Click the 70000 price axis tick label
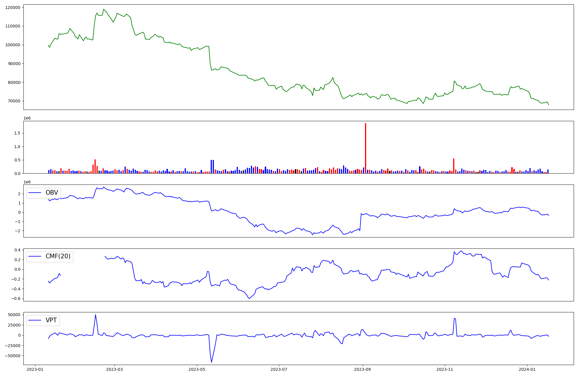The height and width of the screenshot is (376, 578). tap(14, 101)
